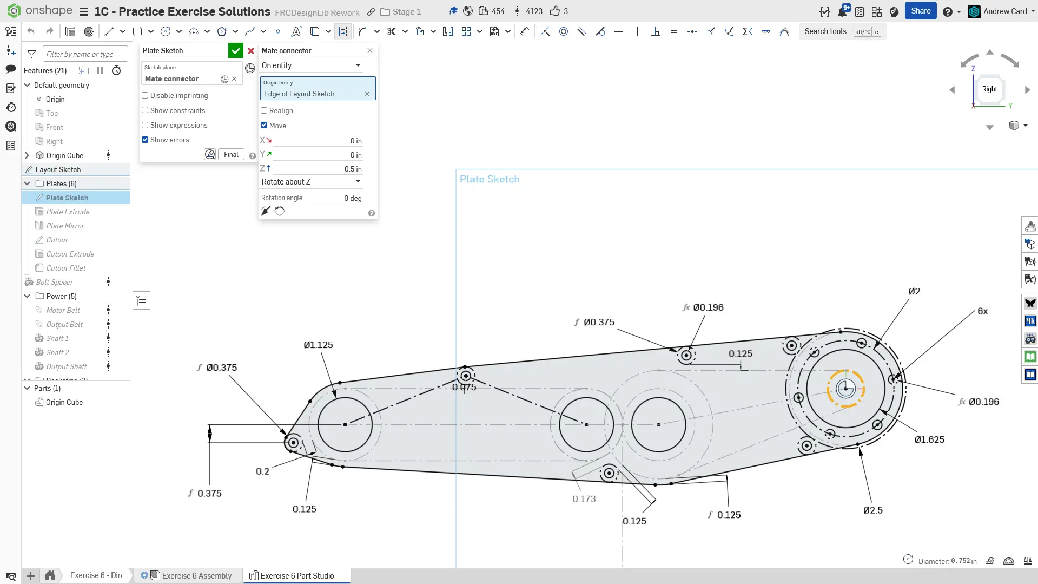Screen dimensions: 1038x584
Task: Activate the Trim scissors tool
Action: [x=392, y=31]
